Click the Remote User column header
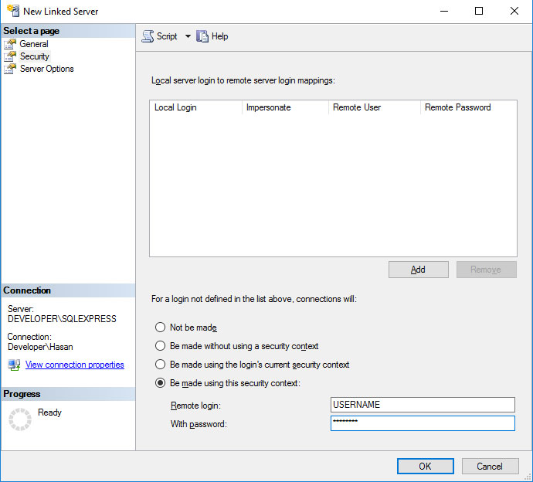The image size is (533, 482). pyautogui.click(x=375, y=107)
